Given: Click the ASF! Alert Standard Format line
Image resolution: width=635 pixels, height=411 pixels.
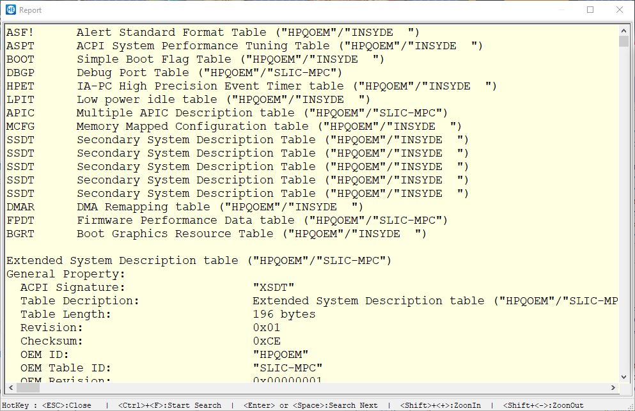Looking at the screenshot, I should pyautogui.click(x=212, y=33).
